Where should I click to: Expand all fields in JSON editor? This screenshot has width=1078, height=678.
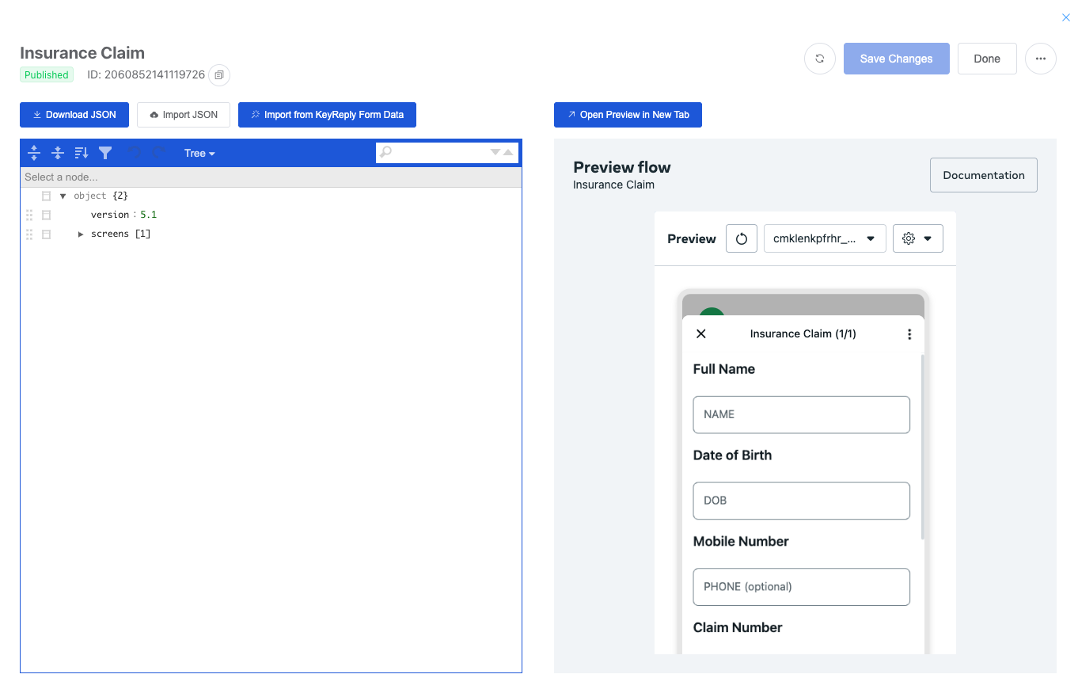click(34, 153)
